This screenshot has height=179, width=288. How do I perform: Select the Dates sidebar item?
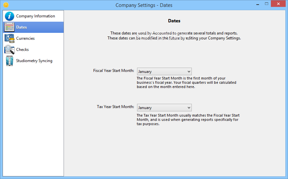[x=33, y=27]
